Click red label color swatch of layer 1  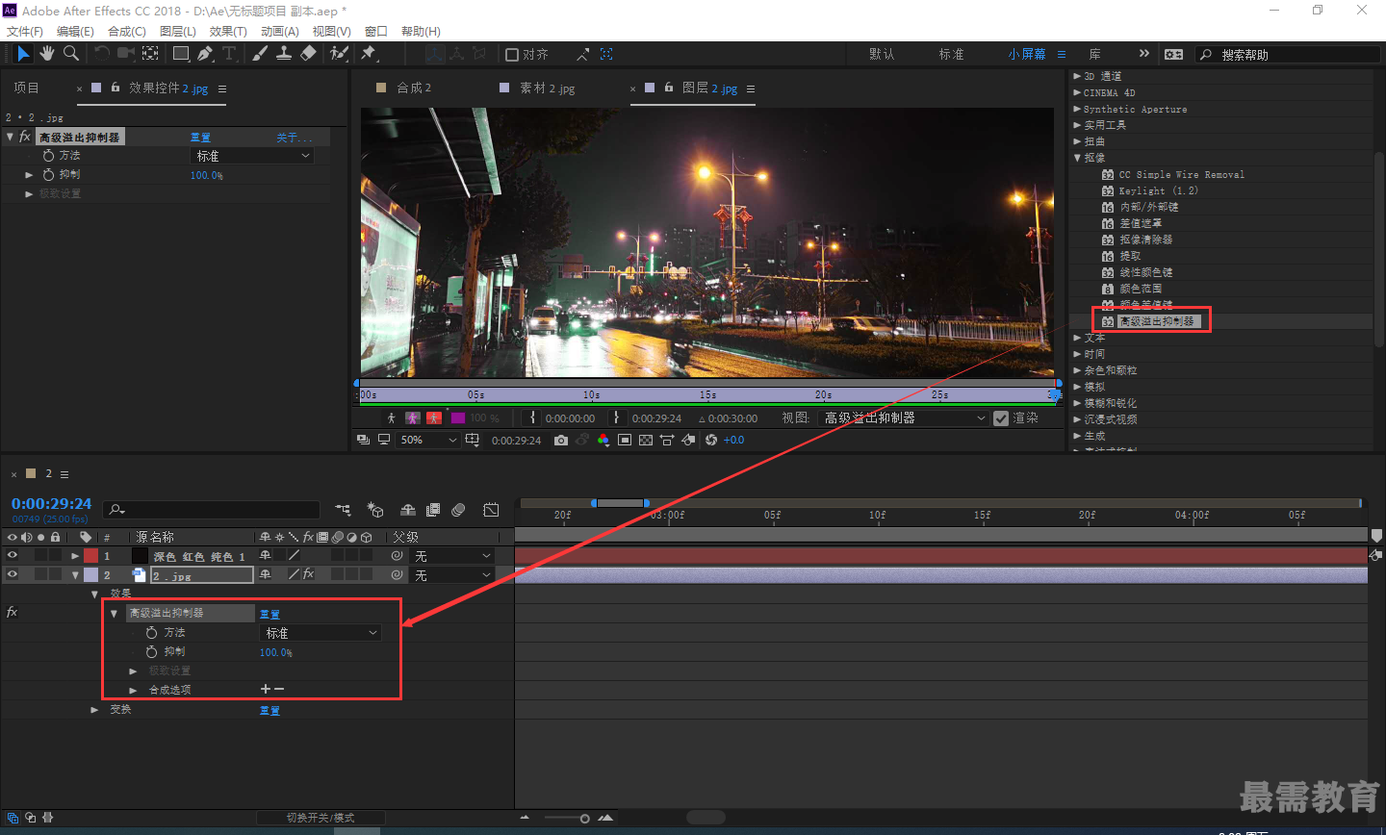pyautogui.click(x=90, y=556)
